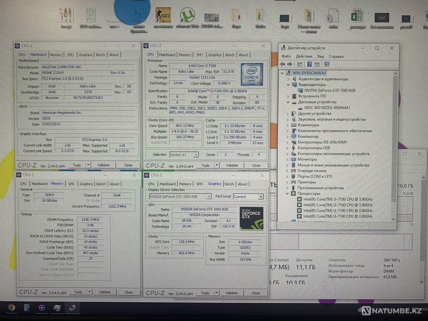Expand Аудиовходы и аудиовыходы node
The image size is (428, 321).
click(288, 79)
